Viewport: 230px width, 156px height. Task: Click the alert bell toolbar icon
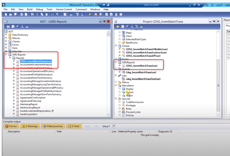90,14
